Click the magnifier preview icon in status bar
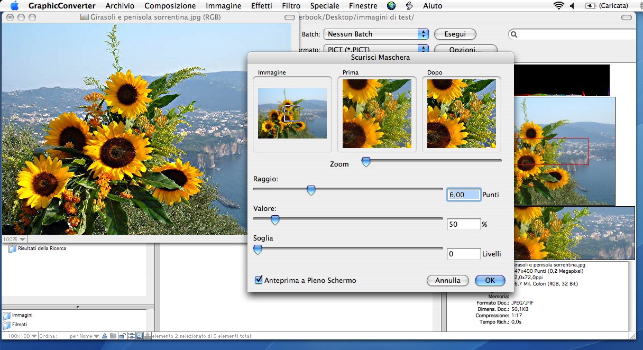This screenshot has width=643, height=350. click(140, 336)
